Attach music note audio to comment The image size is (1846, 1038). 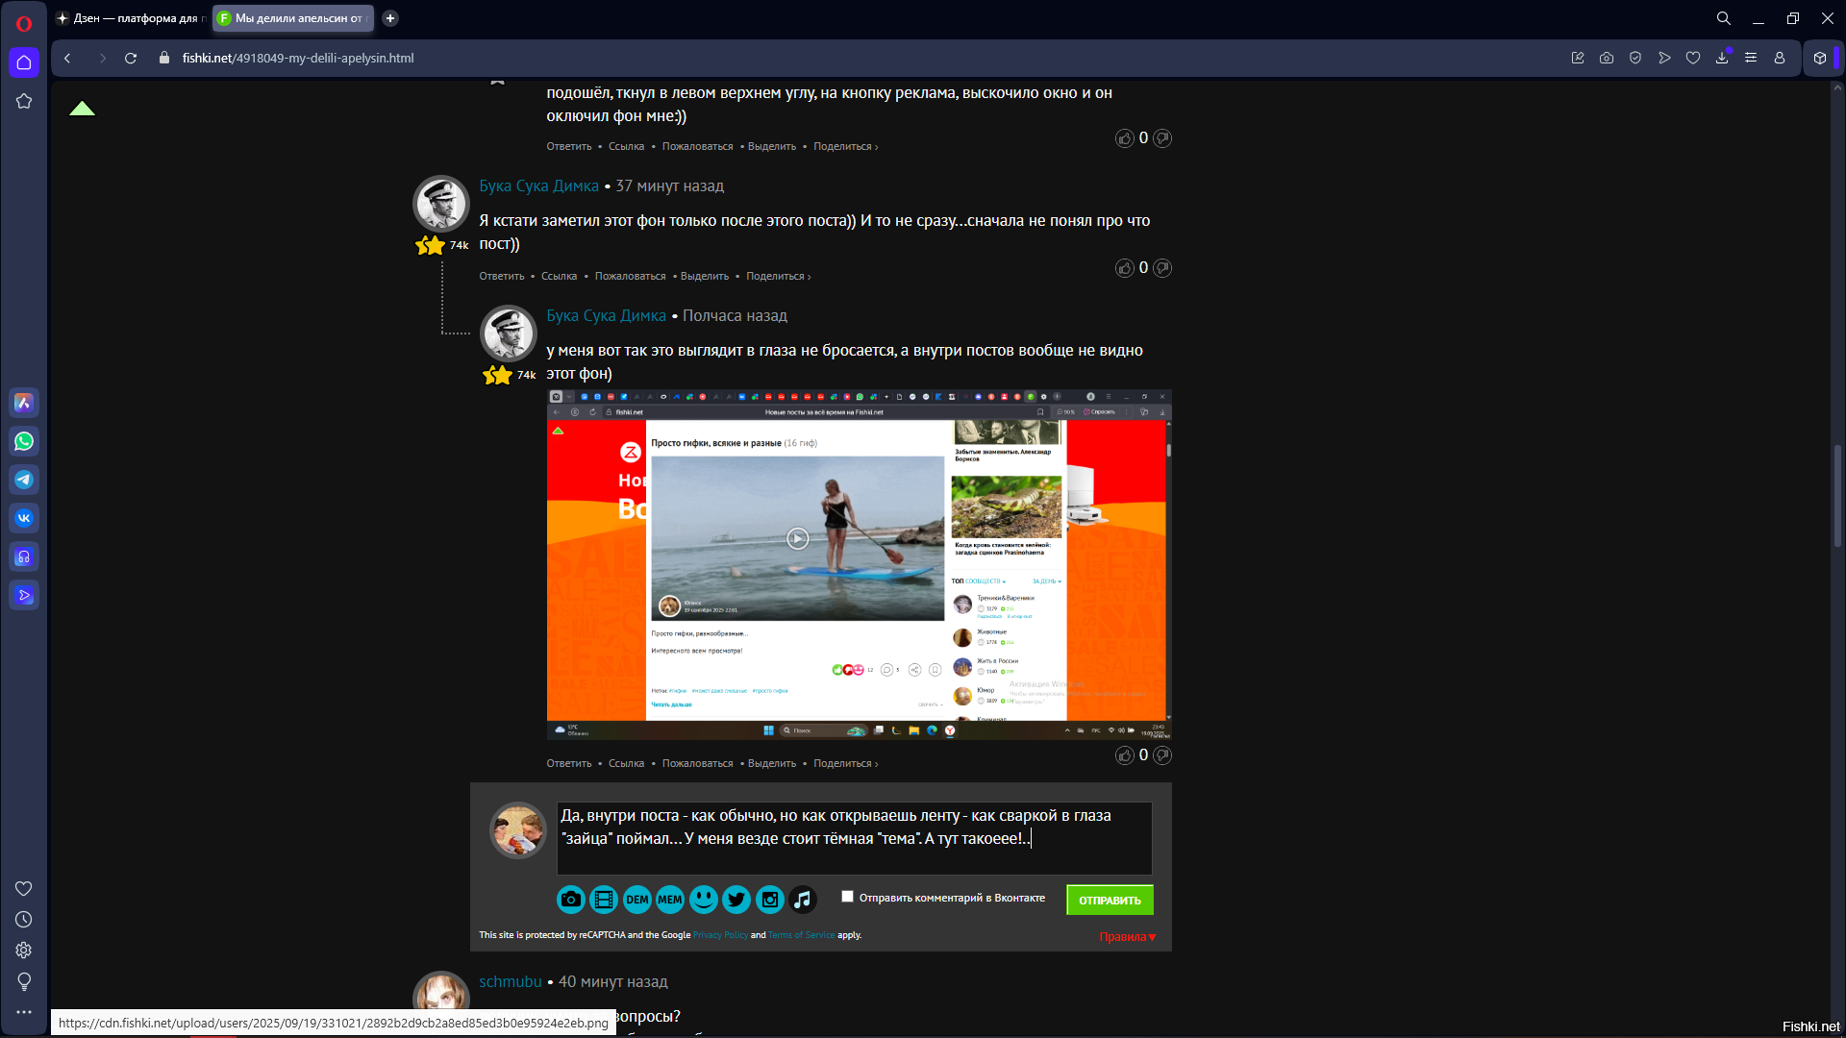click(x=803, y=900)
